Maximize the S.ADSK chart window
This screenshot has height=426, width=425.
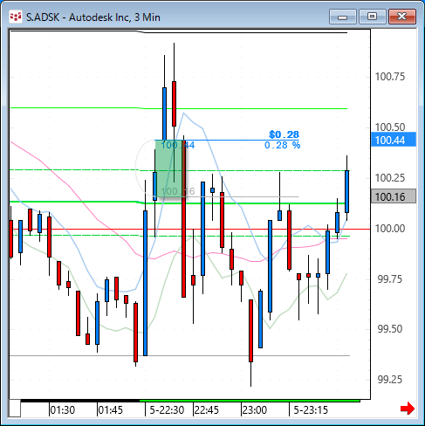click(x=372, y=17)
